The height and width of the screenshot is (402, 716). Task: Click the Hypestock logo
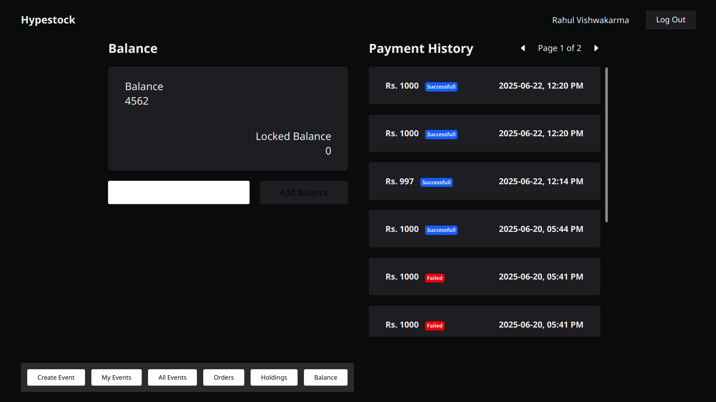(x=48, y=20)
